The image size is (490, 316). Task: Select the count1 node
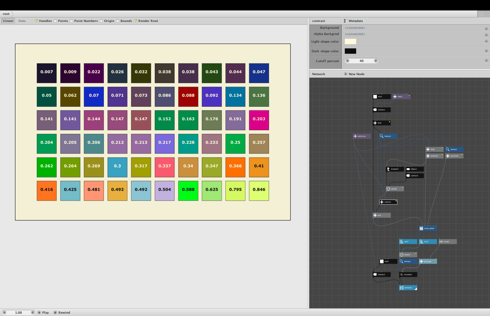click(447, 242)
